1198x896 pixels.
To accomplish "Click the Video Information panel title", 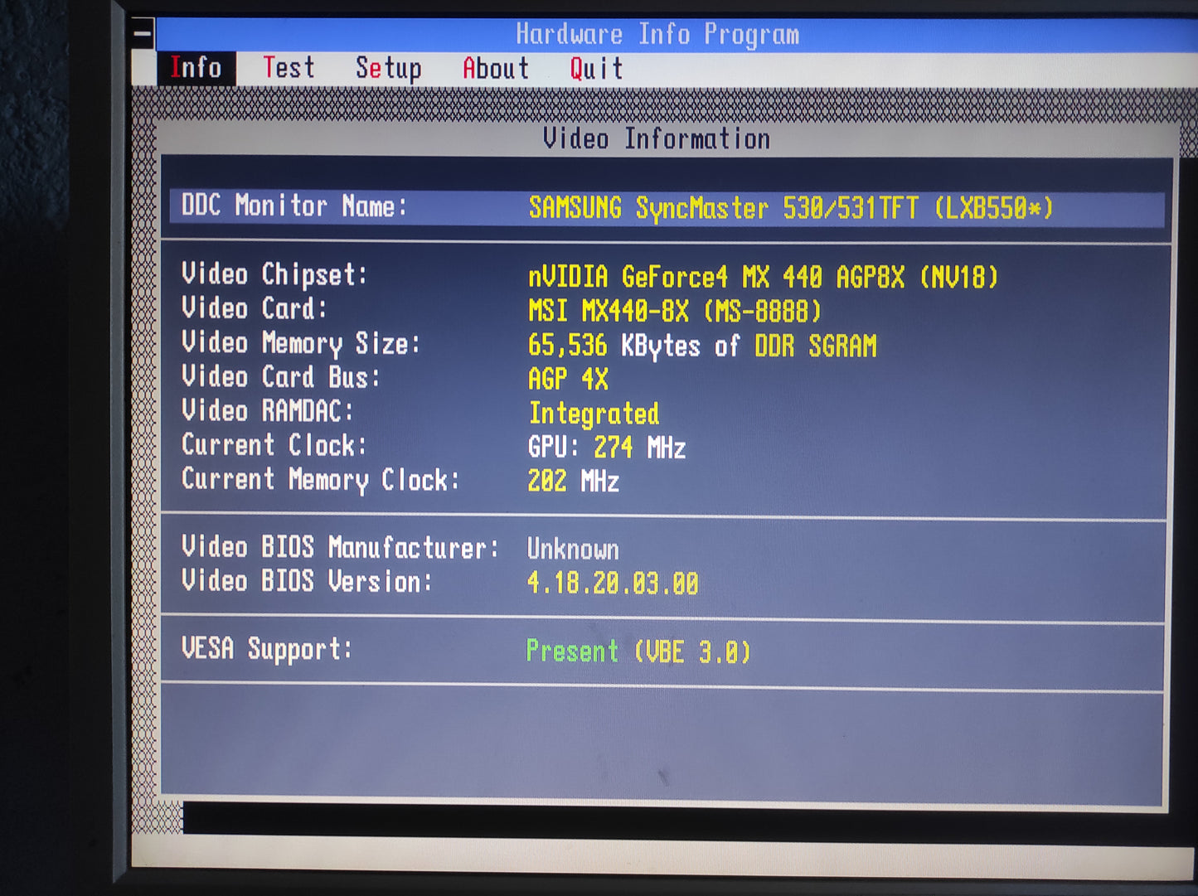I will pyautogui.click(x=657, y=138).
